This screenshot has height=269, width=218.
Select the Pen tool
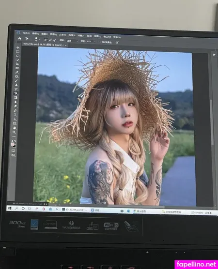click(16, 110)
